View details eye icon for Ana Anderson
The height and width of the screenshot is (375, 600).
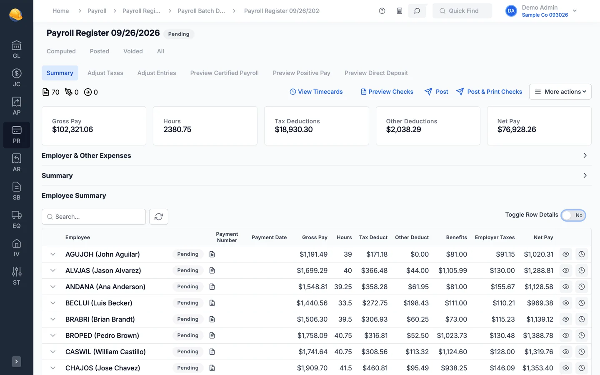pyautogui.click(x=566, y=287)
